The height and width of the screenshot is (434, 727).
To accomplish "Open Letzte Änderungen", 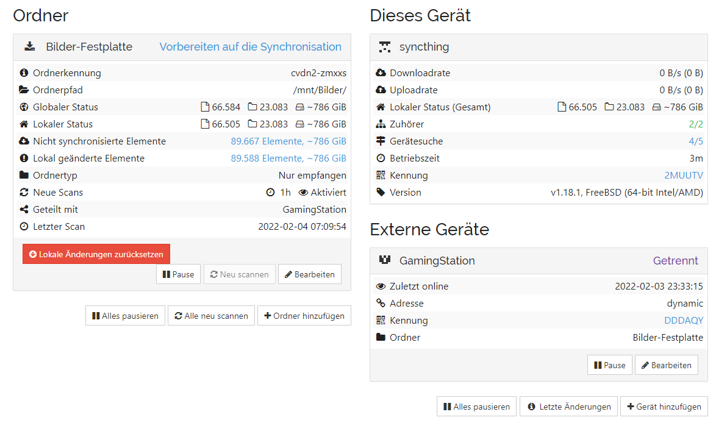I will (x=568, y=407).
